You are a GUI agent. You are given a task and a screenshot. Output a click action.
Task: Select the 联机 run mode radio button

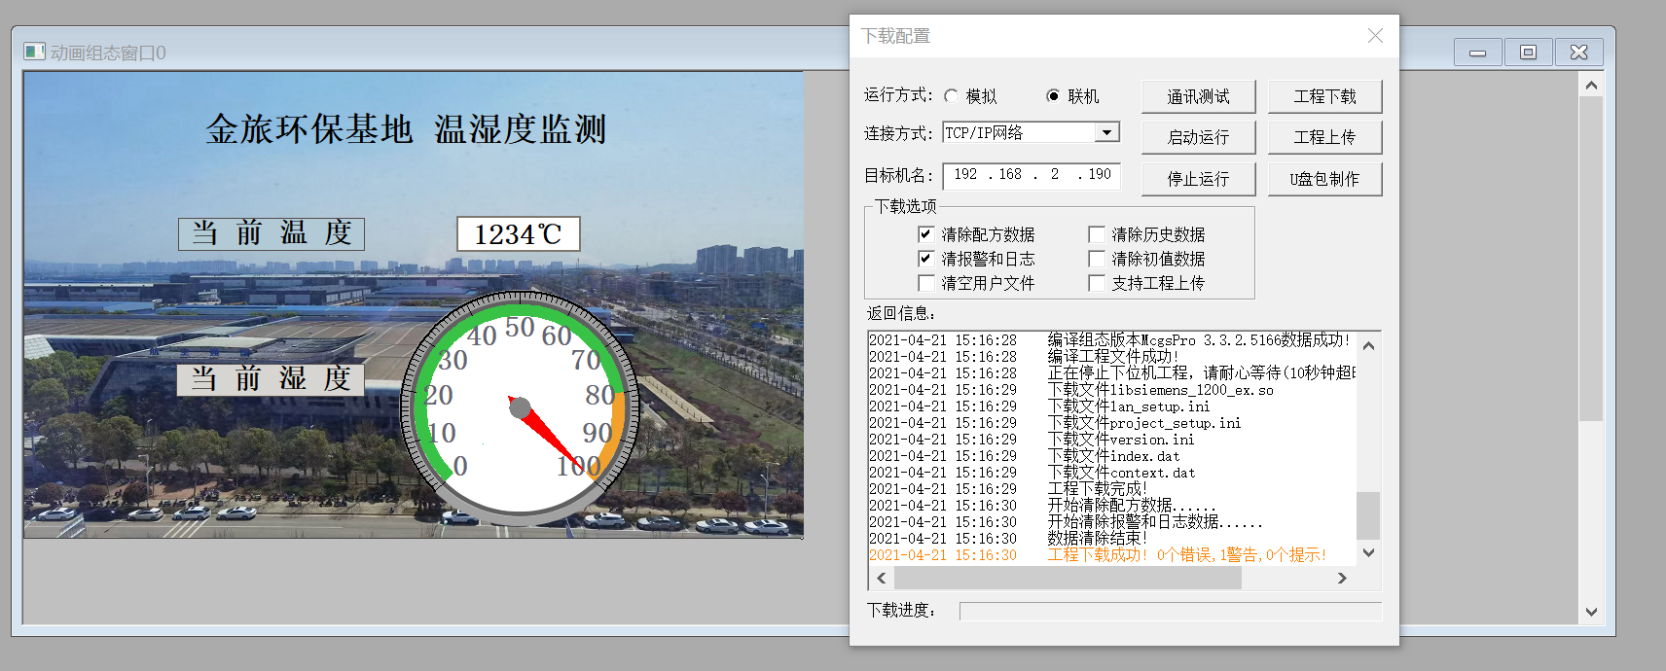(1053, 96)
